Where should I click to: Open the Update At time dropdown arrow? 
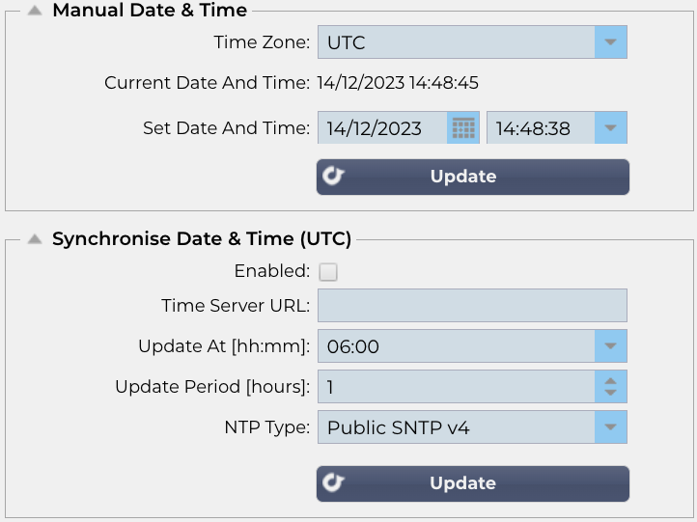point(610,346)
